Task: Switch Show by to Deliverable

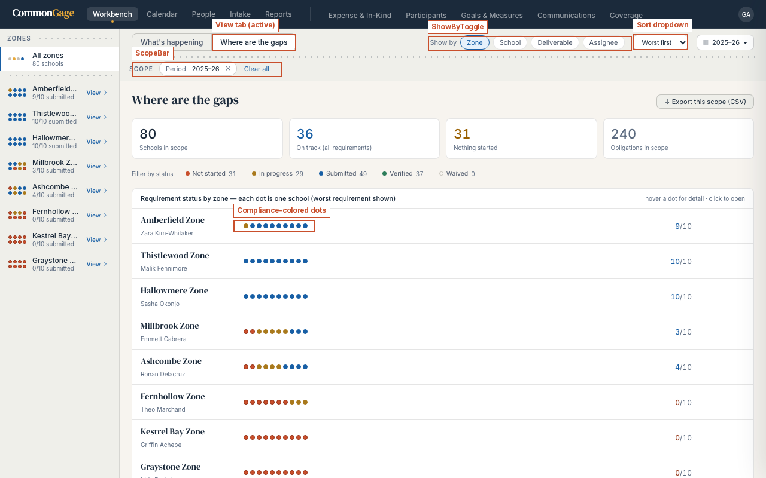Action: tap(555, 42)
